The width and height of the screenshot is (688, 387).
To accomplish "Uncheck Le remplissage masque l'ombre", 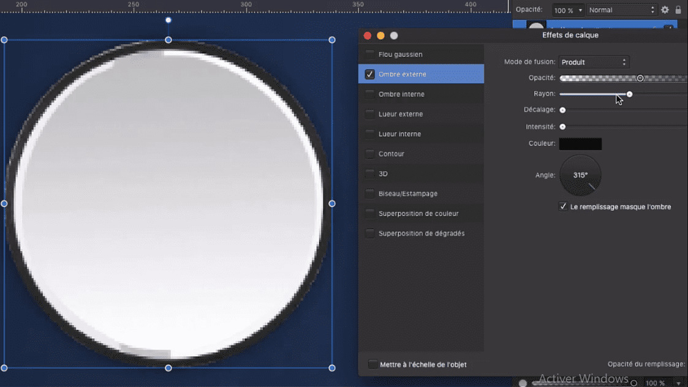I will tap(563, 207).
